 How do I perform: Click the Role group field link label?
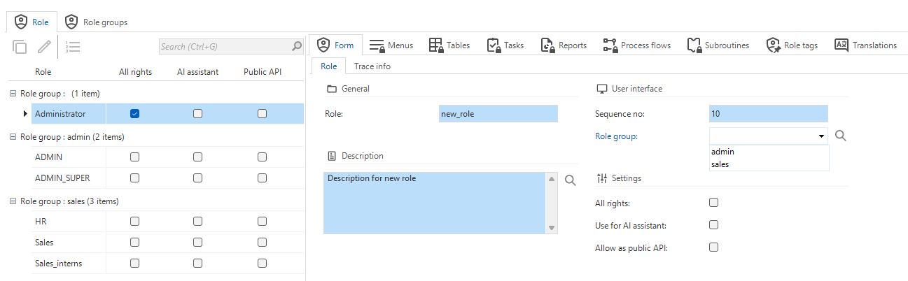coord(616,136)
